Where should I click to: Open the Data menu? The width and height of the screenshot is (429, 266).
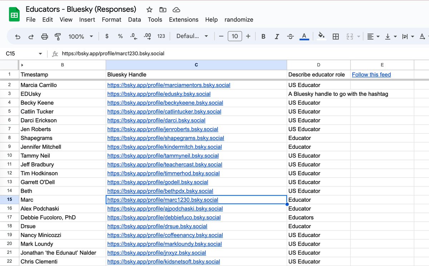pyautogui.click(x=134, y=20)
